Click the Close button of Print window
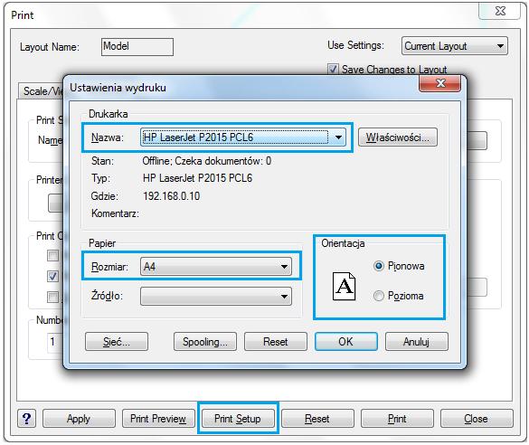 point(477,419)
